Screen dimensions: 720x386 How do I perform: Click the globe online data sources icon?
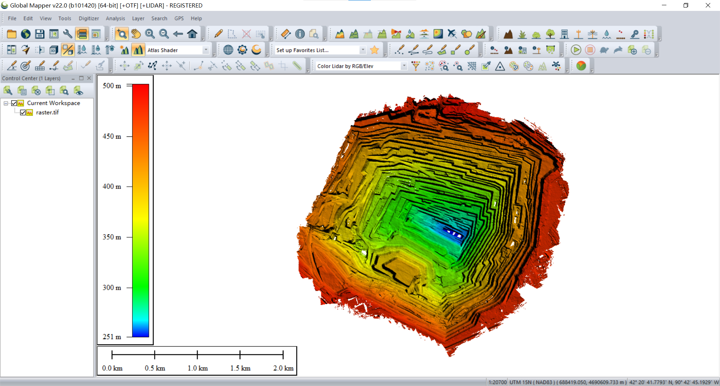click(25, 34)
